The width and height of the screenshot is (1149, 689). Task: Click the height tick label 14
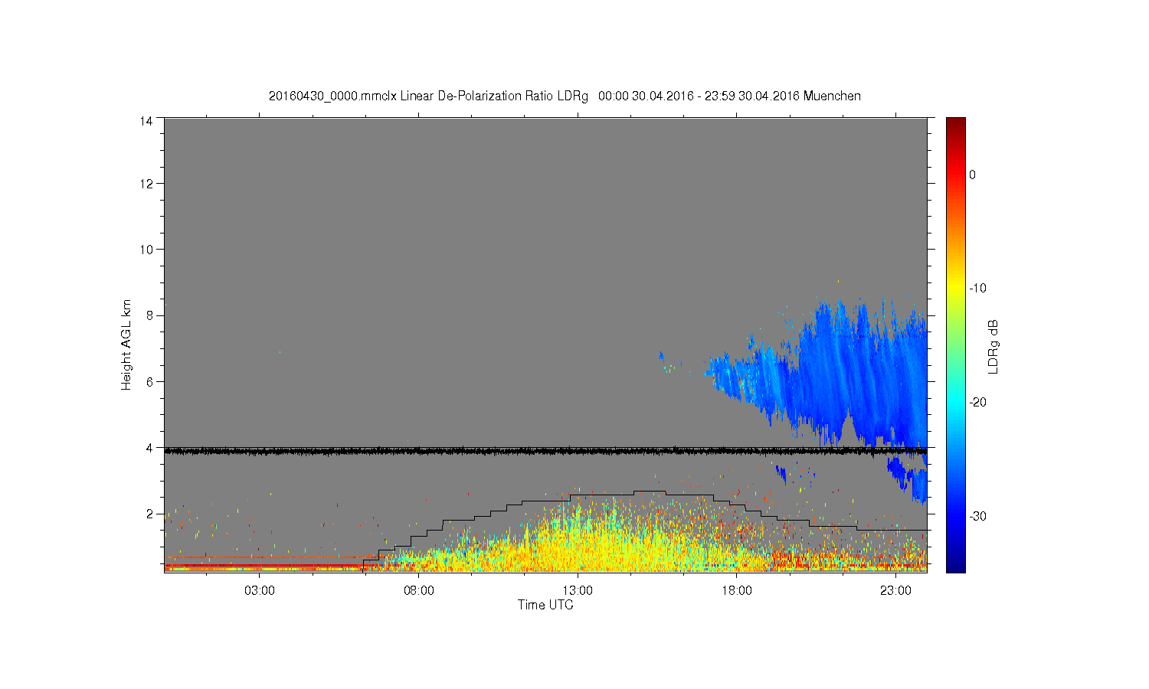click(x=146, y=121)
